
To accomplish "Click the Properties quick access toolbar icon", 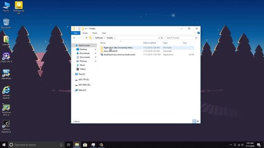I will tap(79, 28).
